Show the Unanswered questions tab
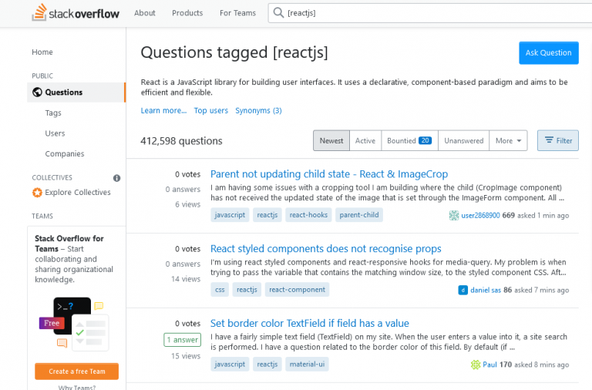 463,140
